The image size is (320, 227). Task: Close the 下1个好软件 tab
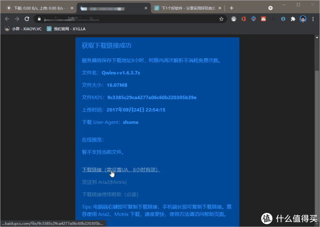pos(220,8)
